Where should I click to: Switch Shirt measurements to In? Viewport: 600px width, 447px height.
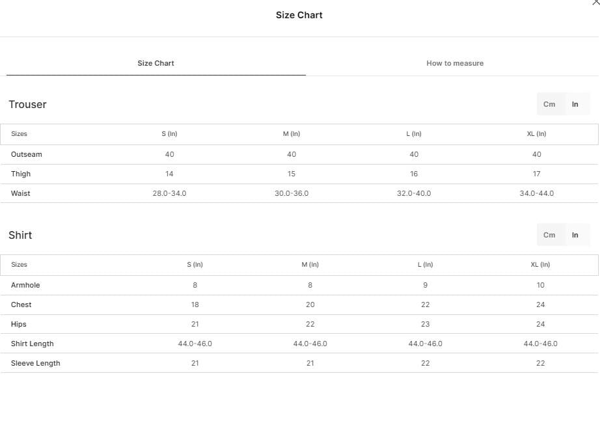pos(575,235)
